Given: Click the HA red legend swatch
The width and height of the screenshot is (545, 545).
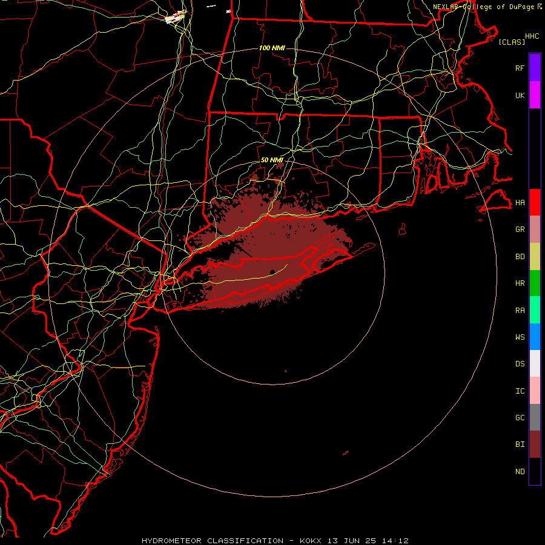Looking at the screenshot, I should click(535, 202).
